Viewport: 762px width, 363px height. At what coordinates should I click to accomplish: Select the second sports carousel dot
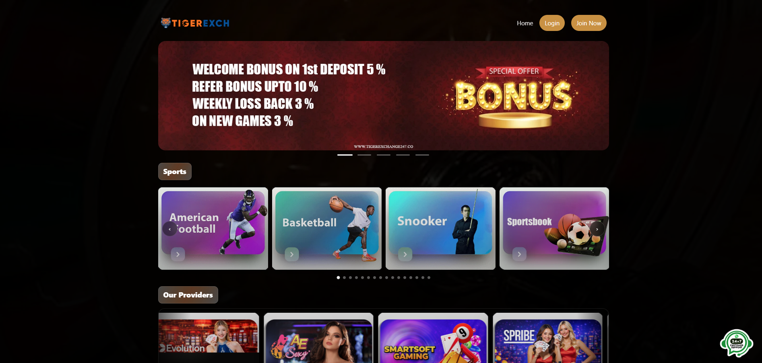click(344, 277)
